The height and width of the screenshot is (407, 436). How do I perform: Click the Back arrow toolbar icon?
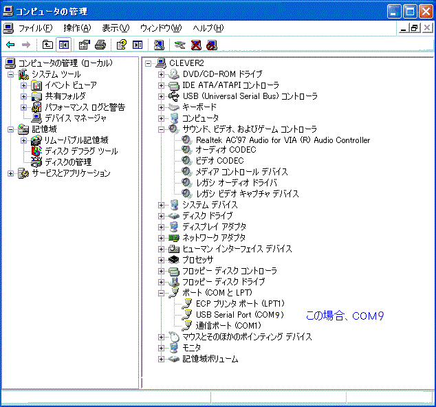click(10, 45)
